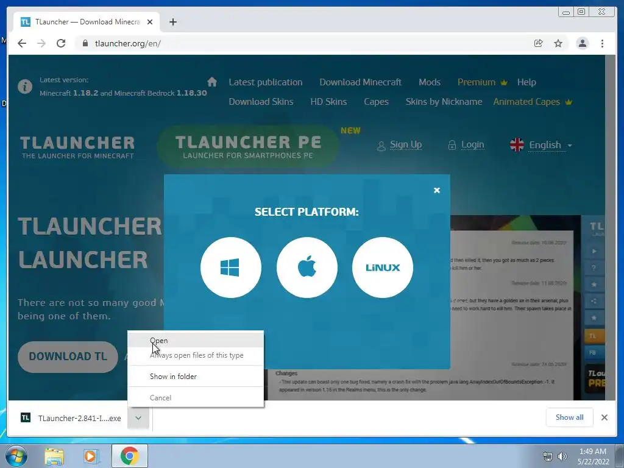Open the Help nav link
Image resolution: width=624 pixels, height=468 pixels.
pos(526,82)
